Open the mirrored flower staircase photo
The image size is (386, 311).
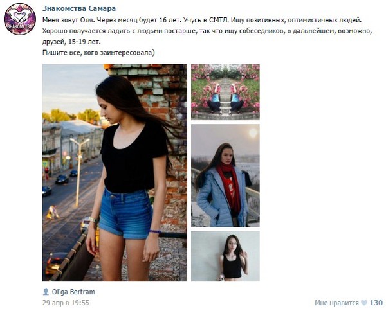pos(225,92)
